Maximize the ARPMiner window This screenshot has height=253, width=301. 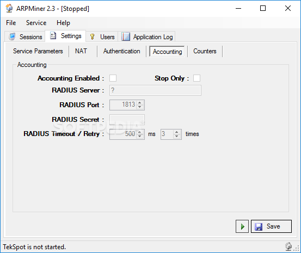pyautogui.click(x=263, y=9)
